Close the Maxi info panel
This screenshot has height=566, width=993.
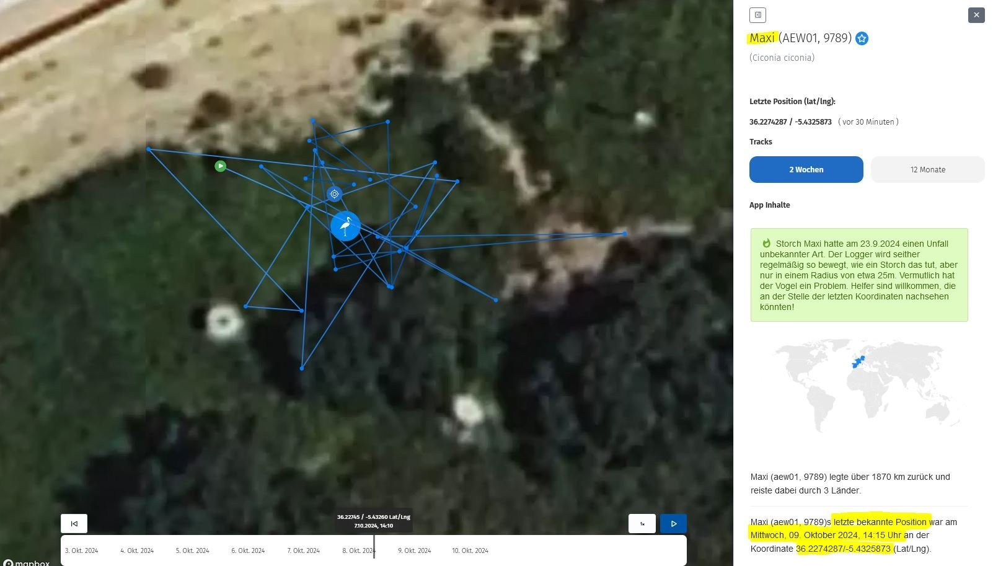click(x=976, y=15)
